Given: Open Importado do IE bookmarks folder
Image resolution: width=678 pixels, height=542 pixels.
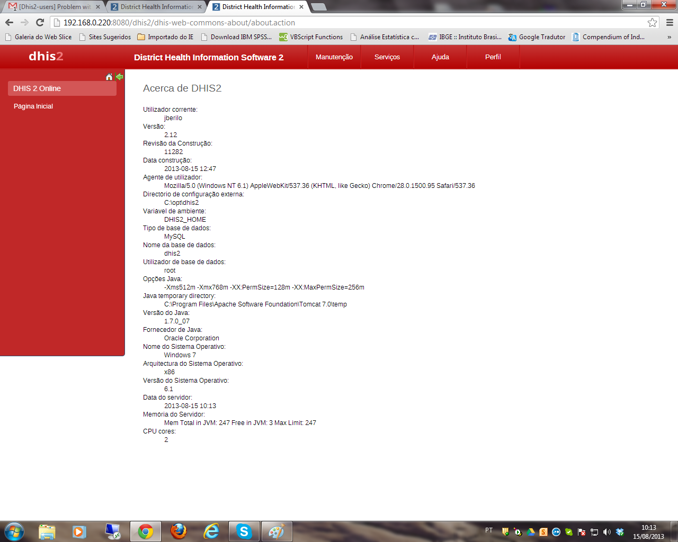Looking at the screenshot, I should point(165,37).
